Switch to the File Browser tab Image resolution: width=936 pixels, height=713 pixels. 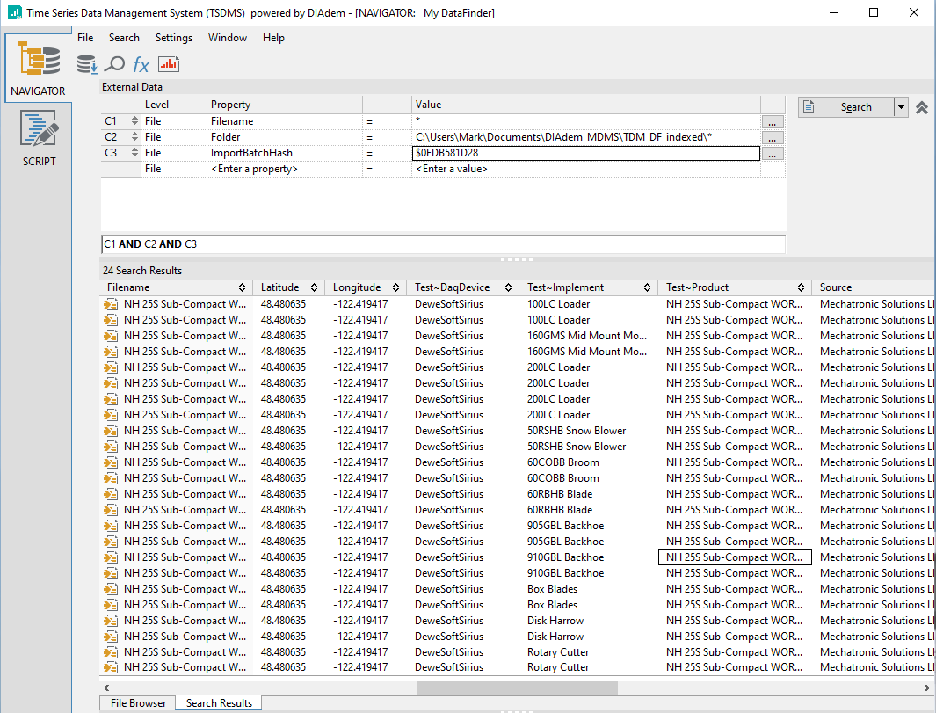click(x=136, y=702)
